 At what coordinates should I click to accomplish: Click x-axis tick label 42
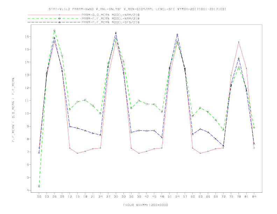[147, 197]
